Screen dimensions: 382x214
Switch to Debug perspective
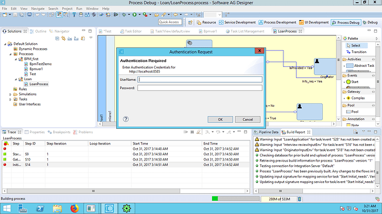370,23
